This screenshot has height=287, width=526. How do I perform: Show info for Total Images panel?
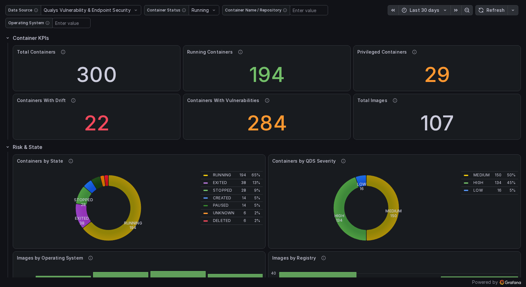point(395,100)
